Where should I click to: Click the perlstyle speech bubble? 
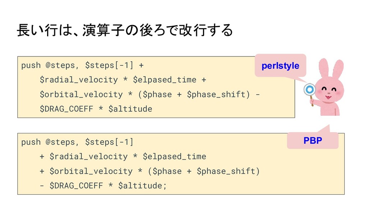tap(280, 65)
